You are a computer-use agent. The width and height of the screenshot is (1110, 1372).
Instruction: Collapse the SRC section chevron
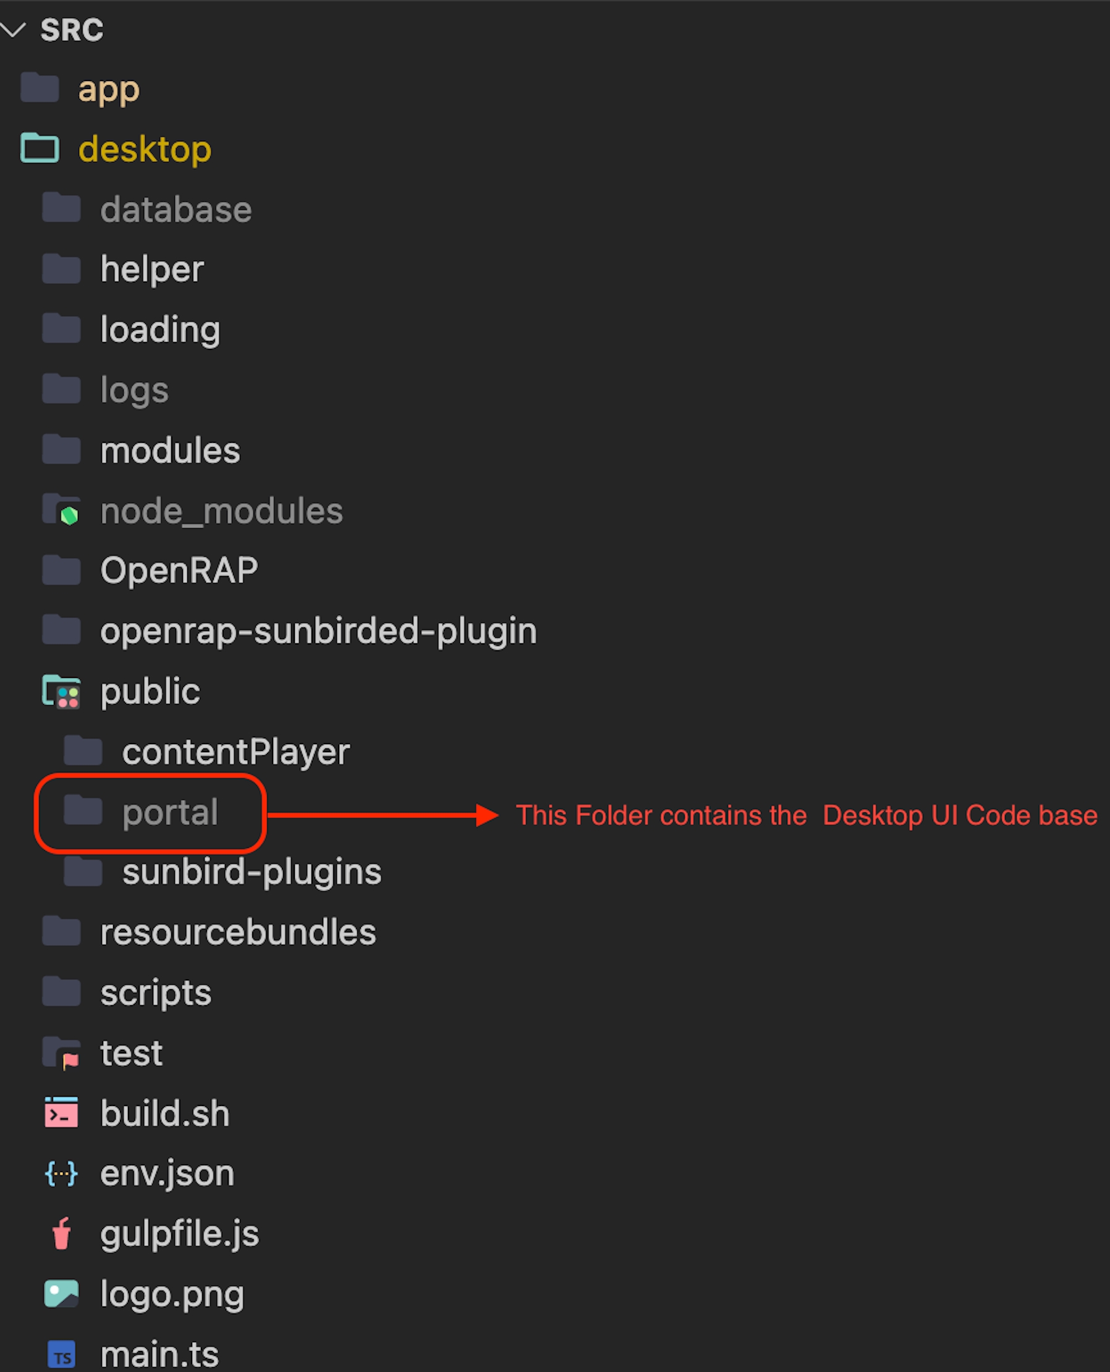click(13, 30)
